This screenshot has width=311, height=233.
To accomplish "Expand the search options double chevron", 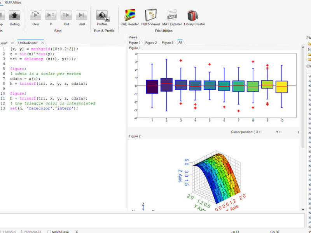I will 77,231.
